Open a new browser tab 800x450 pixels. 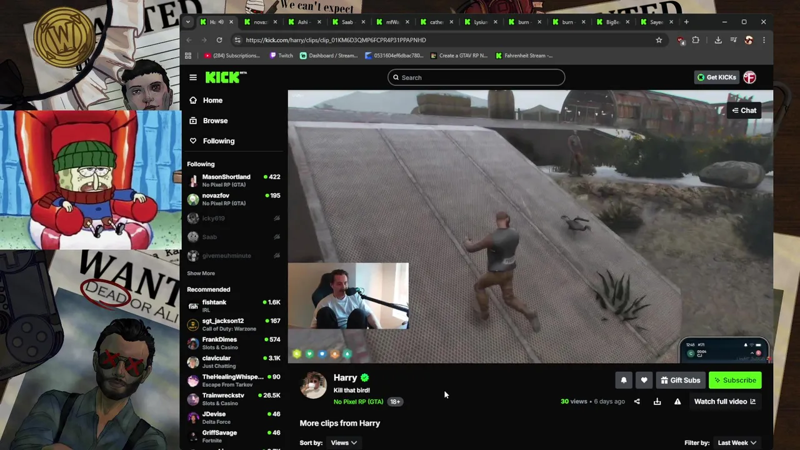point(686,22)
